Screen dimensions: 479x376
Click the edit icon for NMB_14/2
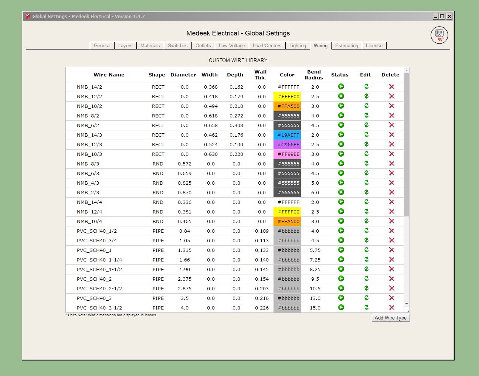point(366,86)
